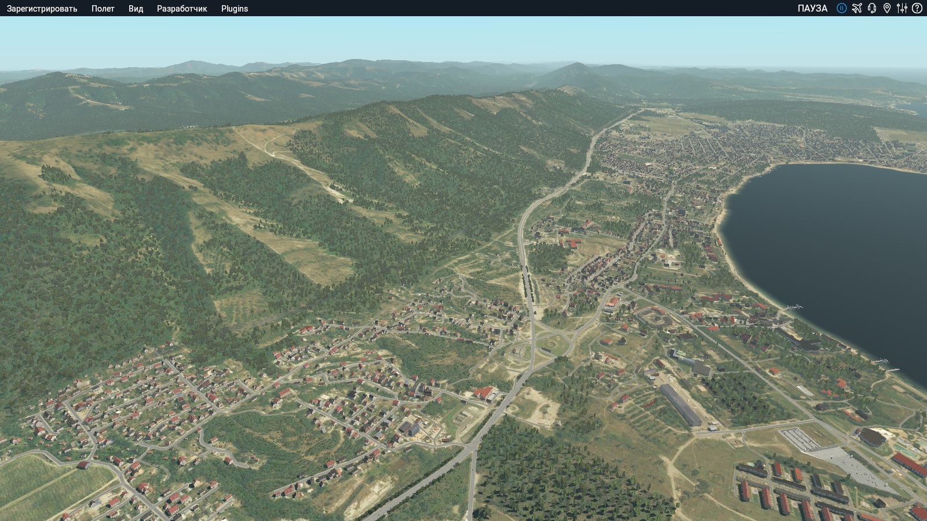Open help via the question mark icon
Screen dimensions: 927x521
[917, 8]
